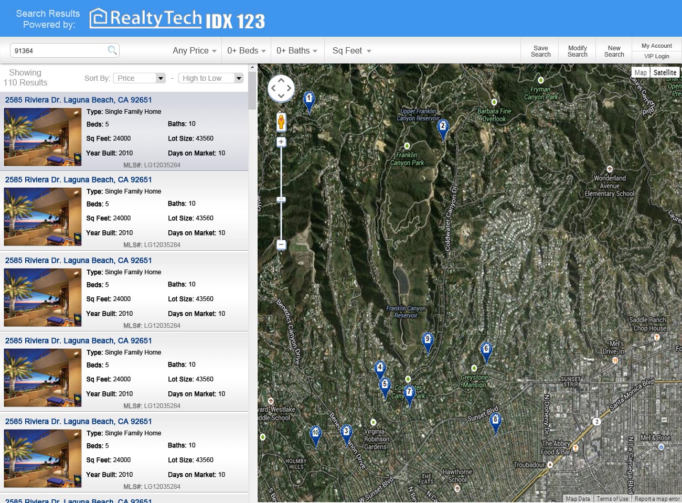
Task: Click the Barbara Fine Overlook map icon
Action: click(494, 102)
